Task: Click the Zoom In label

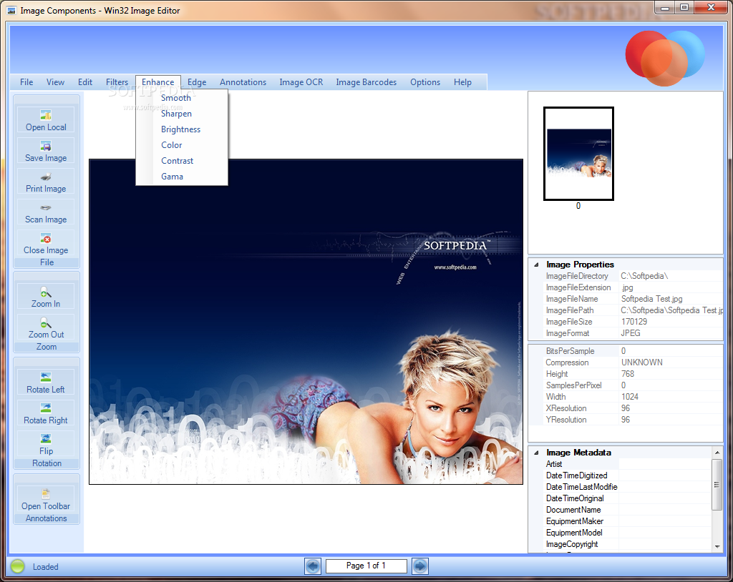Action: 46,304
